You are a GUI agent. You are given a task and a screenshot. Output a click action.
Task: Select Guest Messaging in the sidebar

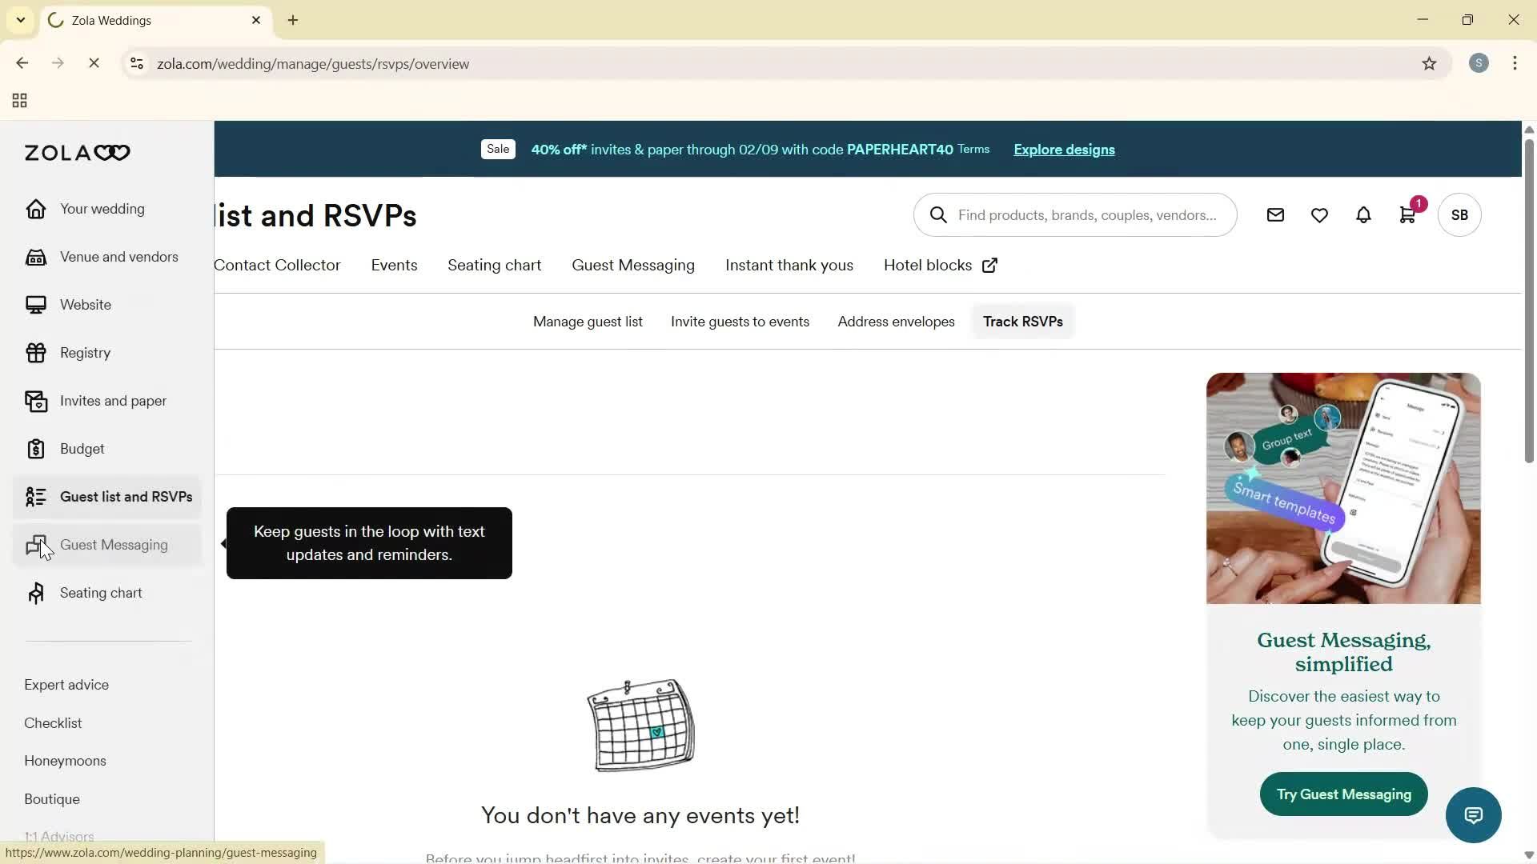(x=114, y=545)
